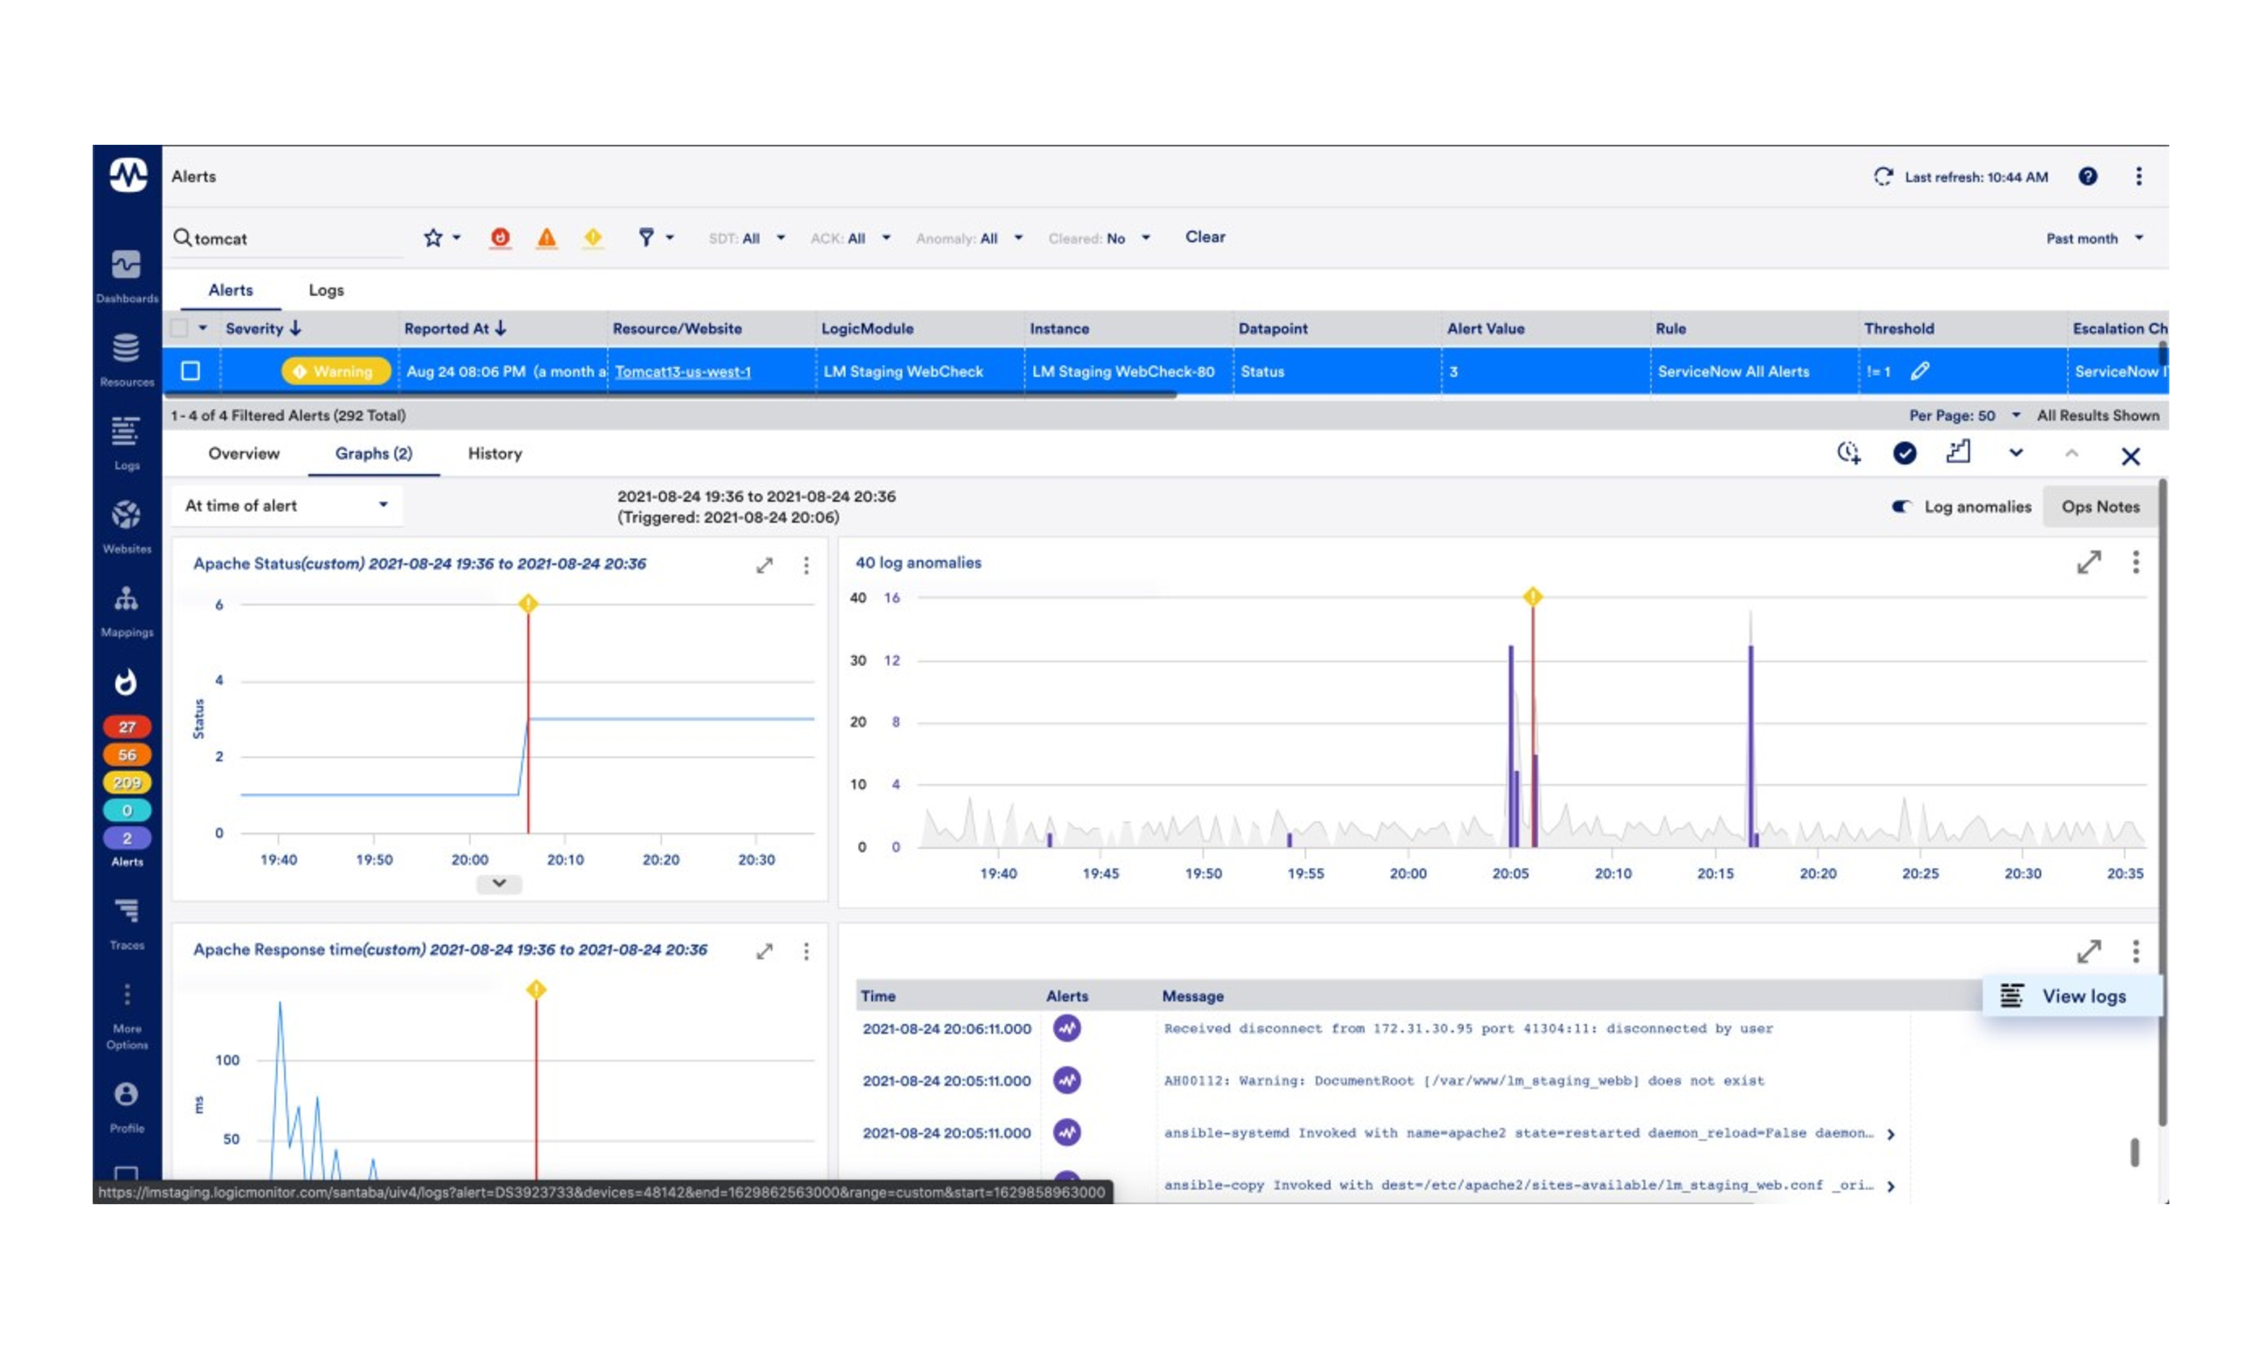Close the alert details panel
Viewport: 2262px width, 1349px height.
(x=2130, y=456)
